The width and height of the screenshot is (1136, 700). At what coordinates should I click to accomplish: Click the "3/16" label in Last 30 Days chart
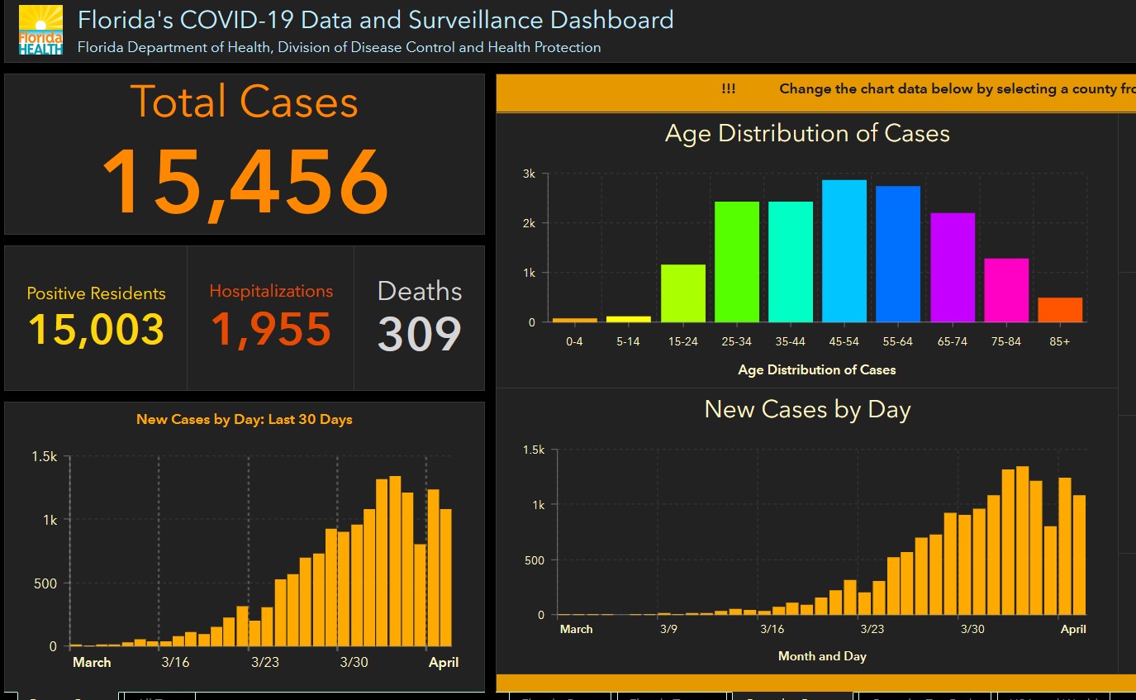coord(175,662)
